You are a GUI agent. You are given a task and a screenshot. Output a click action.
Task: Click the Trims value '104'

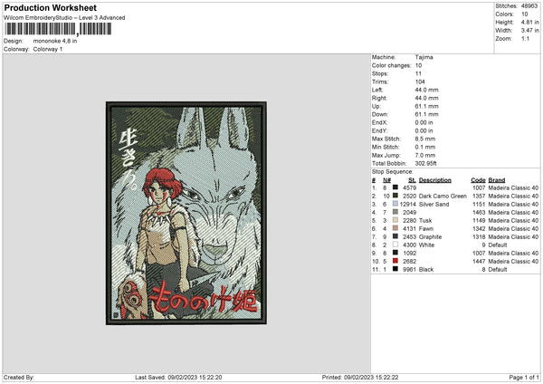click(x=420, y=82)
